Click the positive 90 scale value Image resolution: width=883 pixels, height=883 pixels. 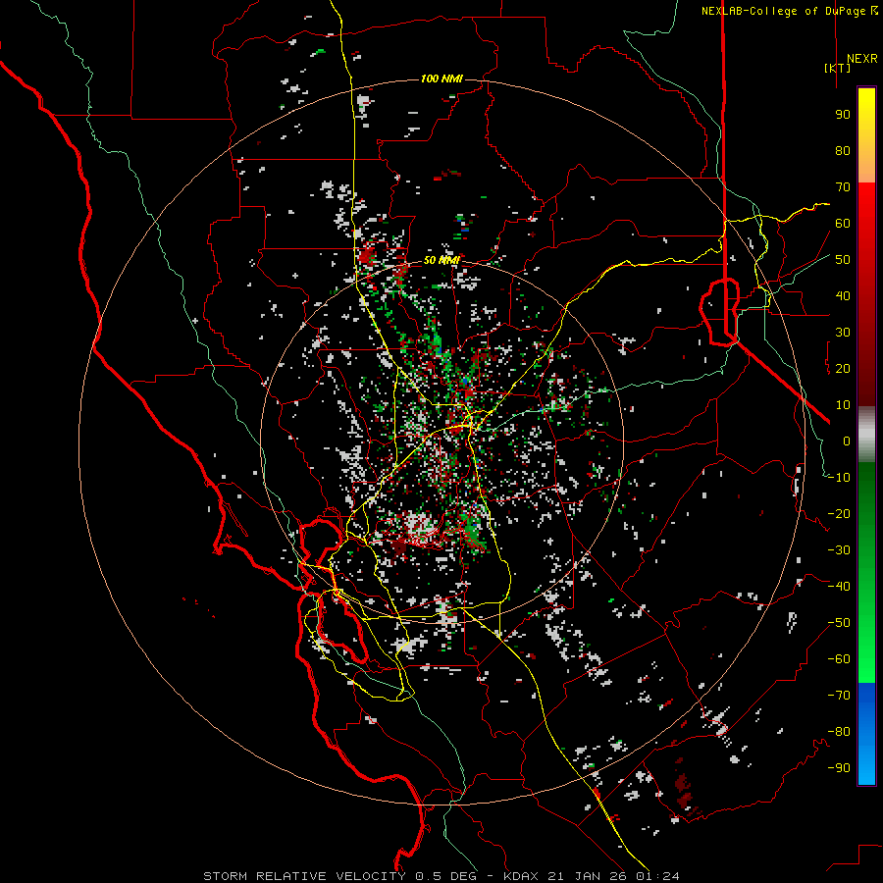[x=843, y=115]
